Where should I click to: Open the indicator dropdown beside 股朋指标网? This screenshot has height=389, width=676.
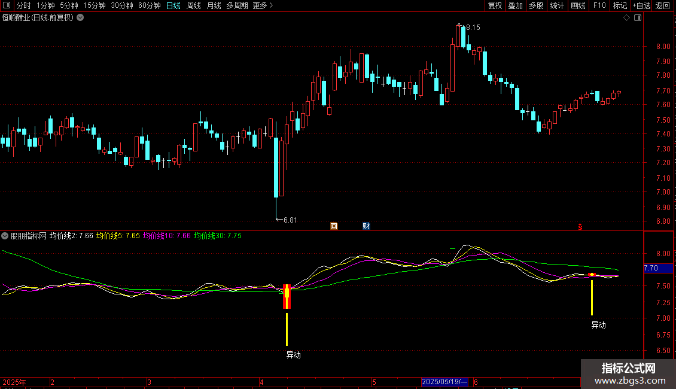[x=5, y=236]
